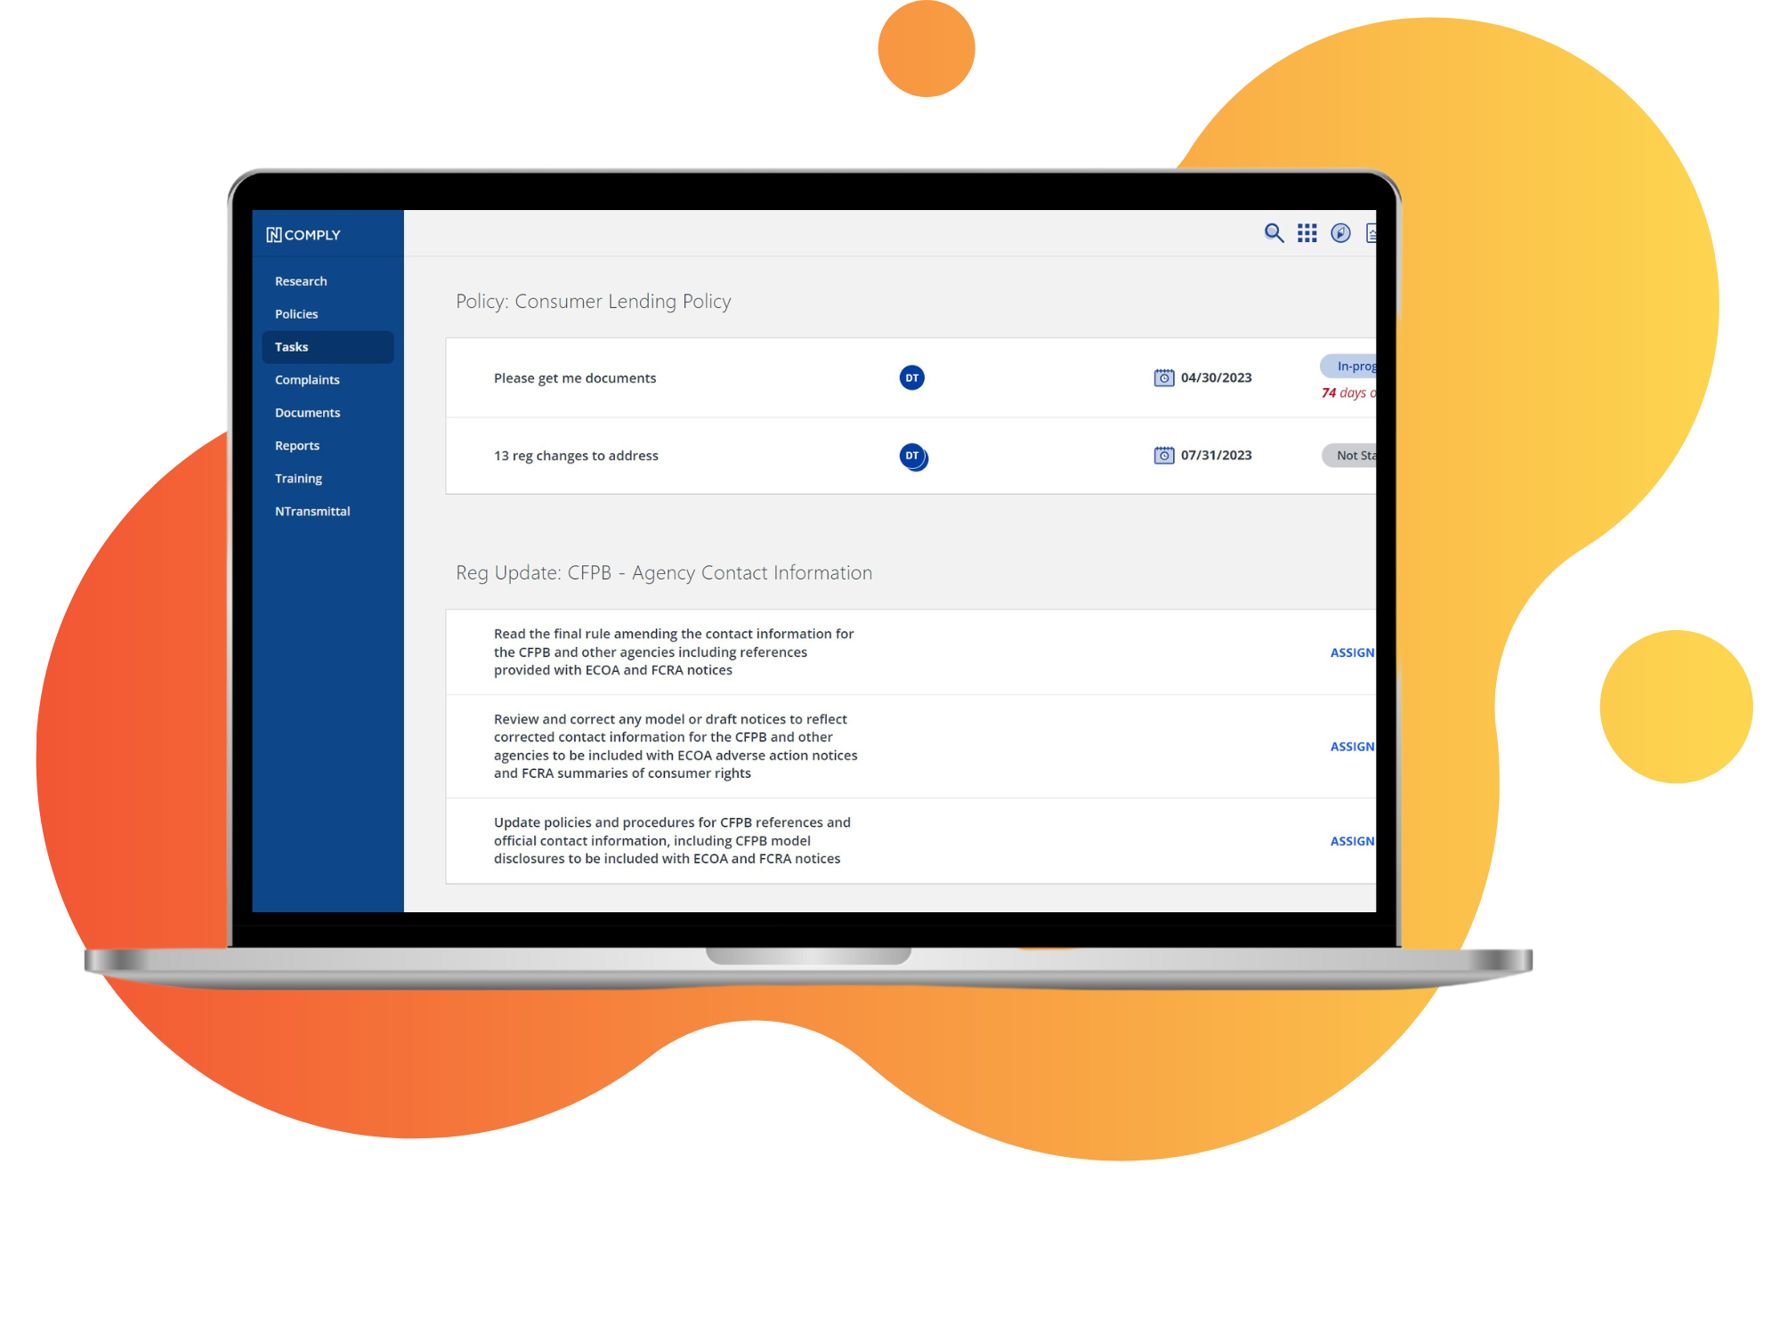
Task: Click the help/support icon top right
Action: click(1343, 236)
